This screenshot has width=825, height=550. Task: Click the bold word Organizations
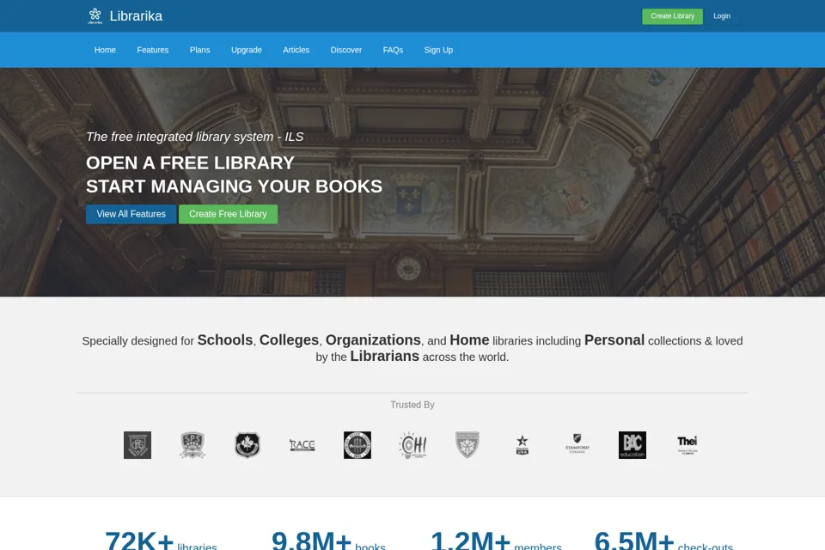373,340
